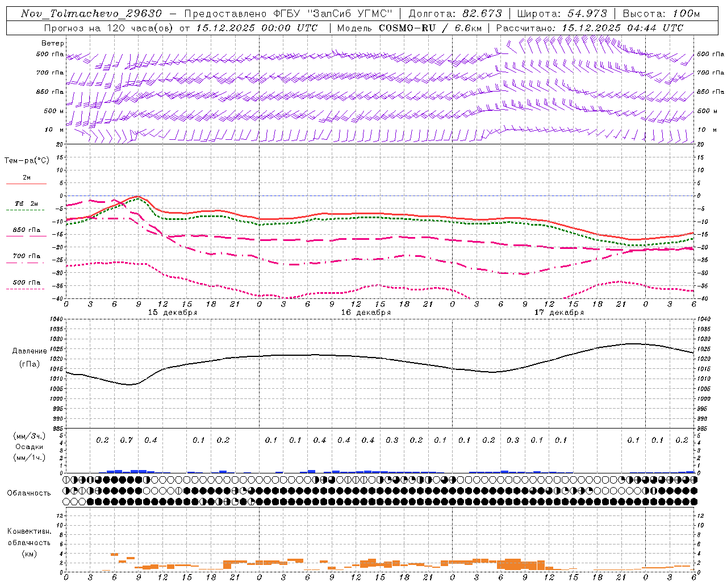727x582 pixels.
Task: Click the 2м temperature legend line sample
Action: point(26,184)
